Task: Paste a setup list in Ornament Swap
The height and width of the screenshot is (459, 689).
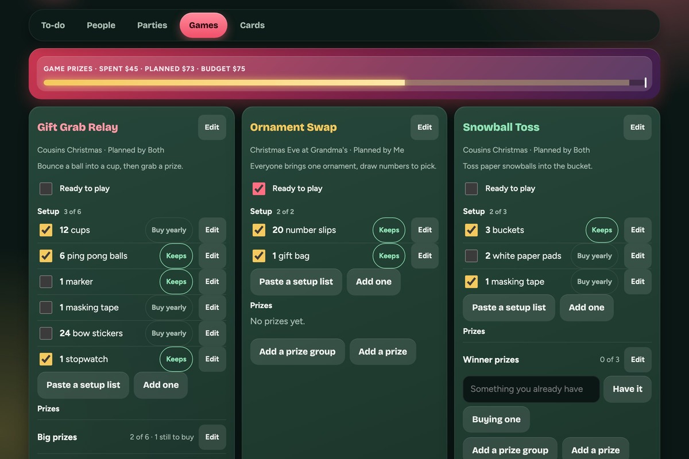Action: tap(296, 282)
